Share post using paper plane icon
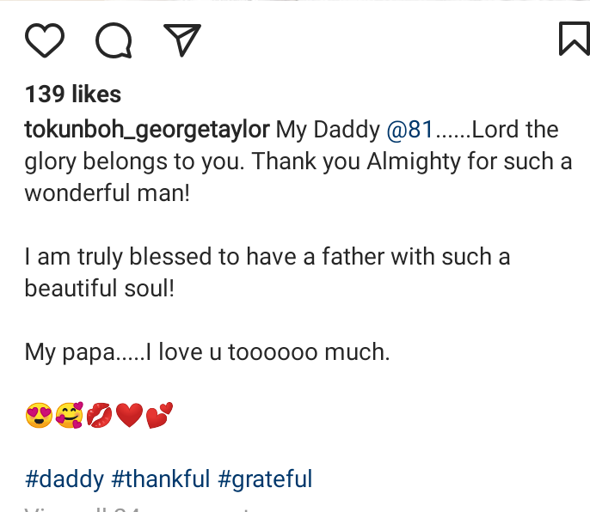The width and height of the screenshot is (590, 512). coord(181,40)
